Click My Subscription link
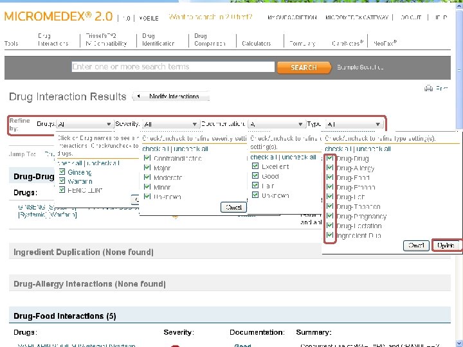 click(x=292, y=17)
